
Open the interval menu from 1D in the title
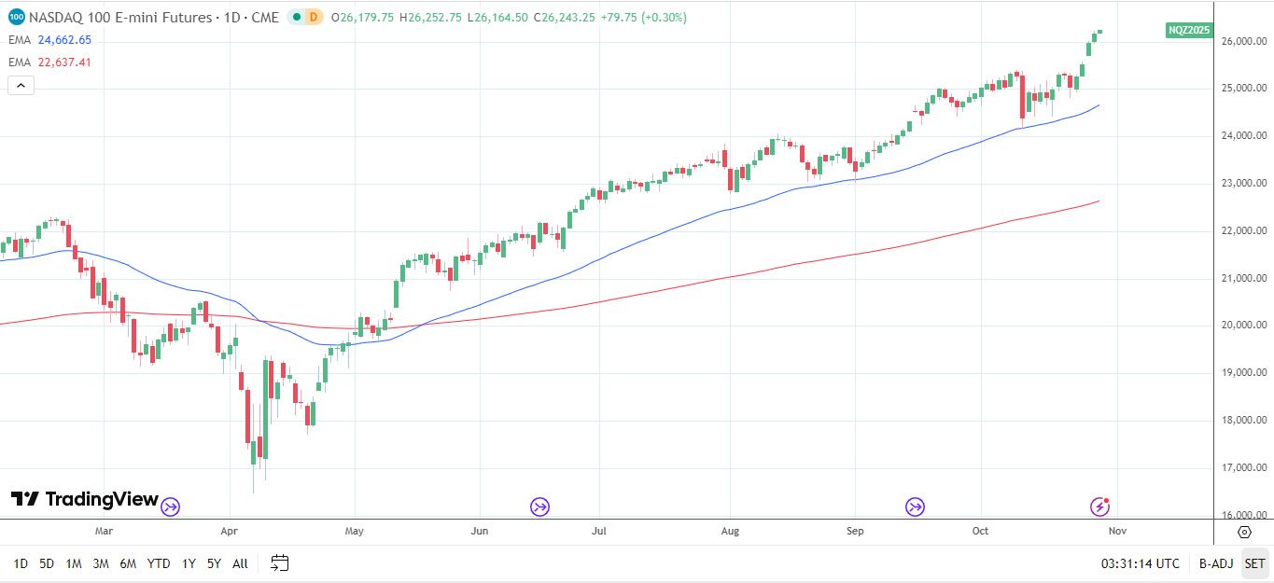(x=231, y=17)
